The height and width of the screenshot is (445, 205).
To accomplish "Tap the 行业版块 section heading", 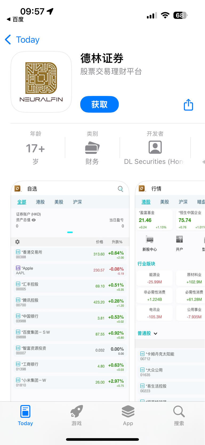I will pyautogui.click(x=146, y=264).
